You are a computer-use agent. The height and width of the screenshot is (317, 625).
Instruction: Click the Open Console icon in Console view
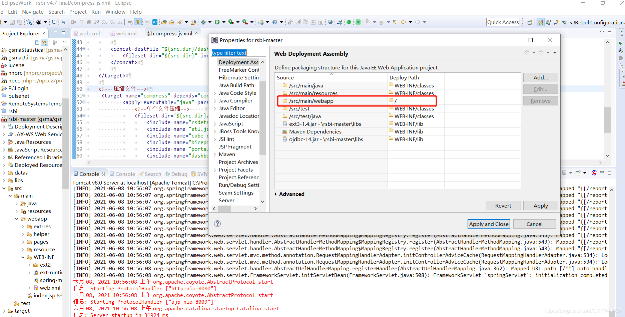(578, 173)
